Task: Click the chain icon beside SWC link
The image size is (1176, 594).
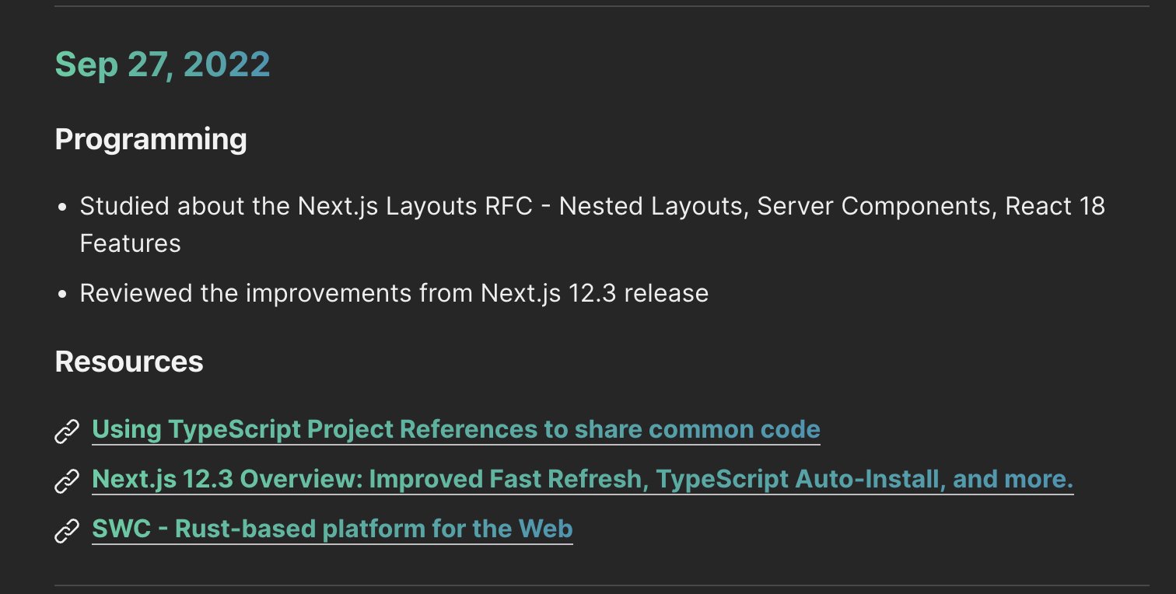Action: point(67,530)
